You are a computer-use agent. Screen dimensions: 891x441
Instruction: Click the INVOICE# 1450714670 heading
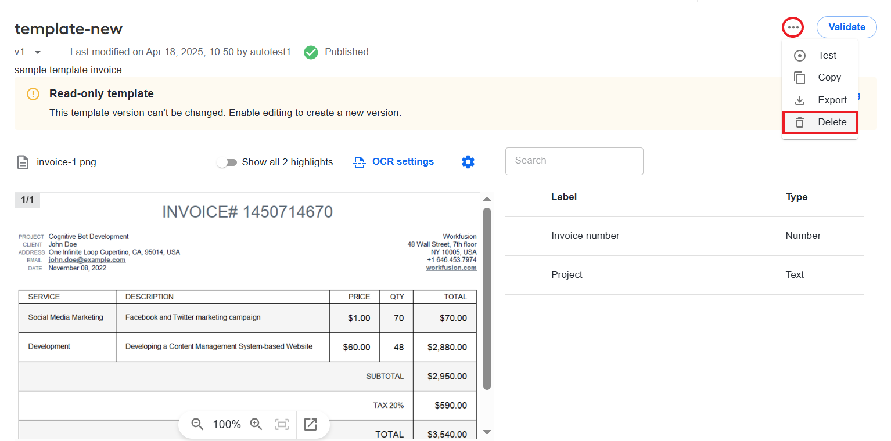pyautogui.click(x=247, y=212)
